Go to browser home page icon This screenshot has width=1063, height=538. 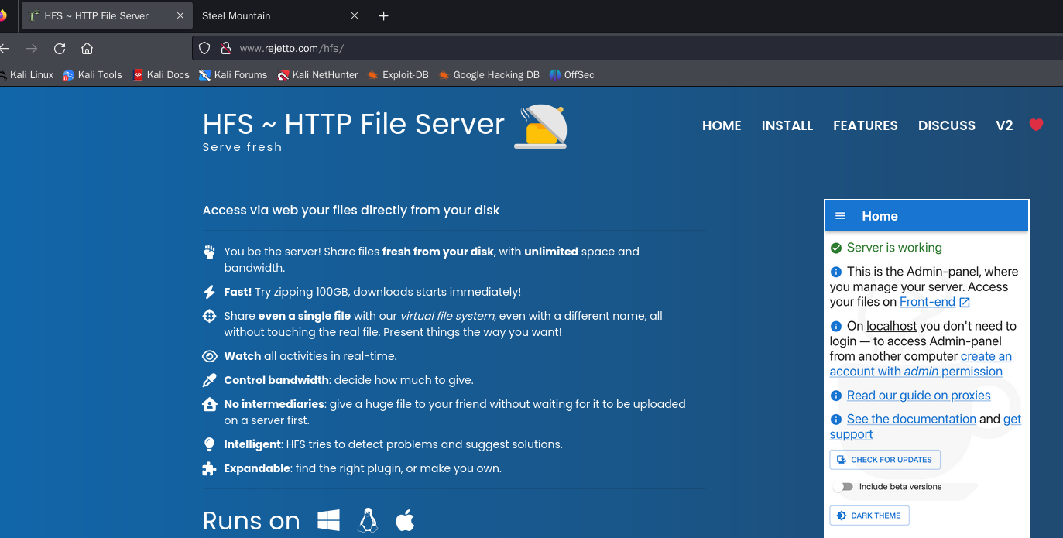[87, 48]
